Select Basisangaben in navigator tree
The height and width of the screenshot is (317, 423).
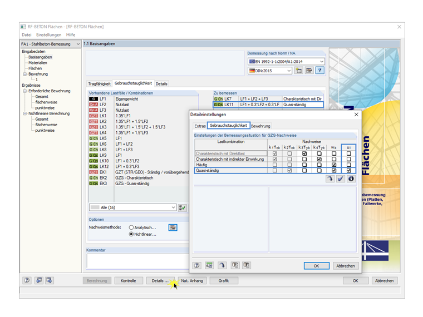[x=40, y=57]
